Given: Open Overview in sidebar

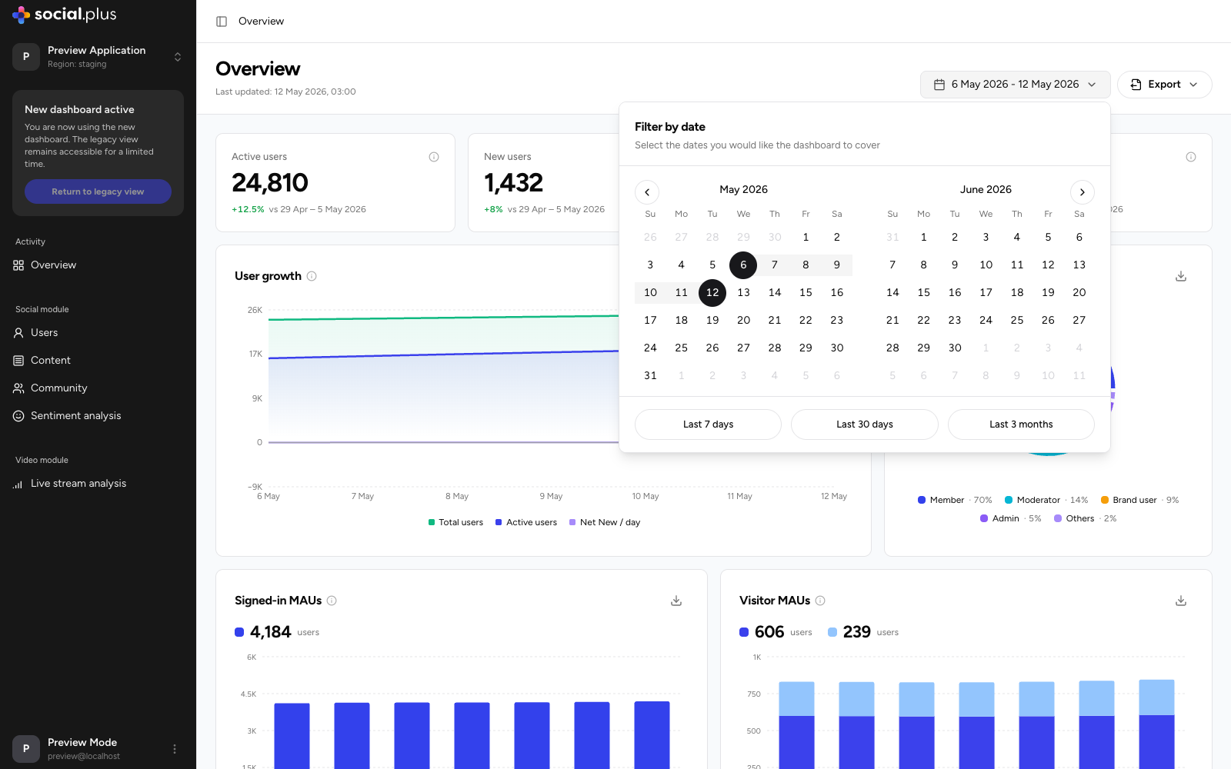Looking at the screenshot, I should pos(98,265).
